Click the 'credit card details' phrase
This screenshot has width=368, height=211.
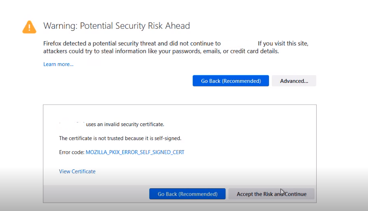254,51
